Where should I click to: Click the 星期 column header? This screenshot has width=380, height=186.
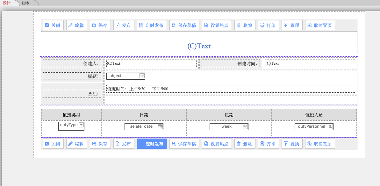click(x=229, y=115)
